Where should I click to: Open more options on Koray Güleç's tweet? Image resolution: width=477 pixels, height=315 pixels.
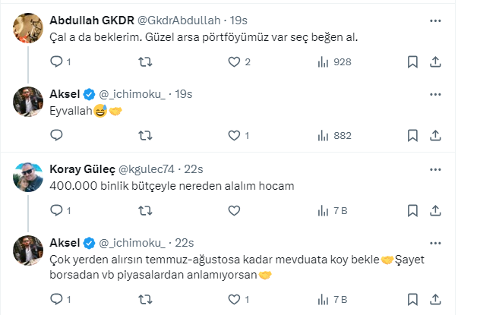coord(435,169)
